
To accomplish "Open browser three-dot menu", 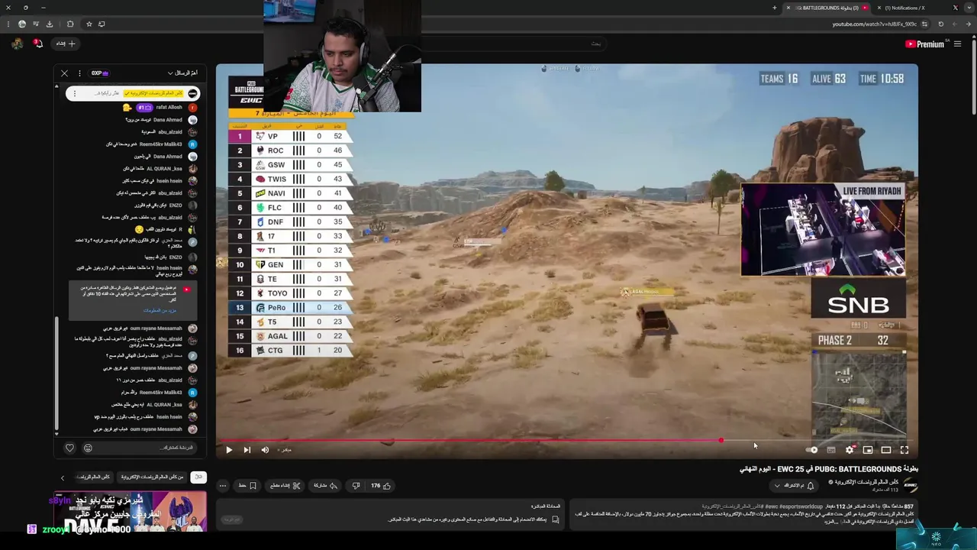I will tap(8, 24).
